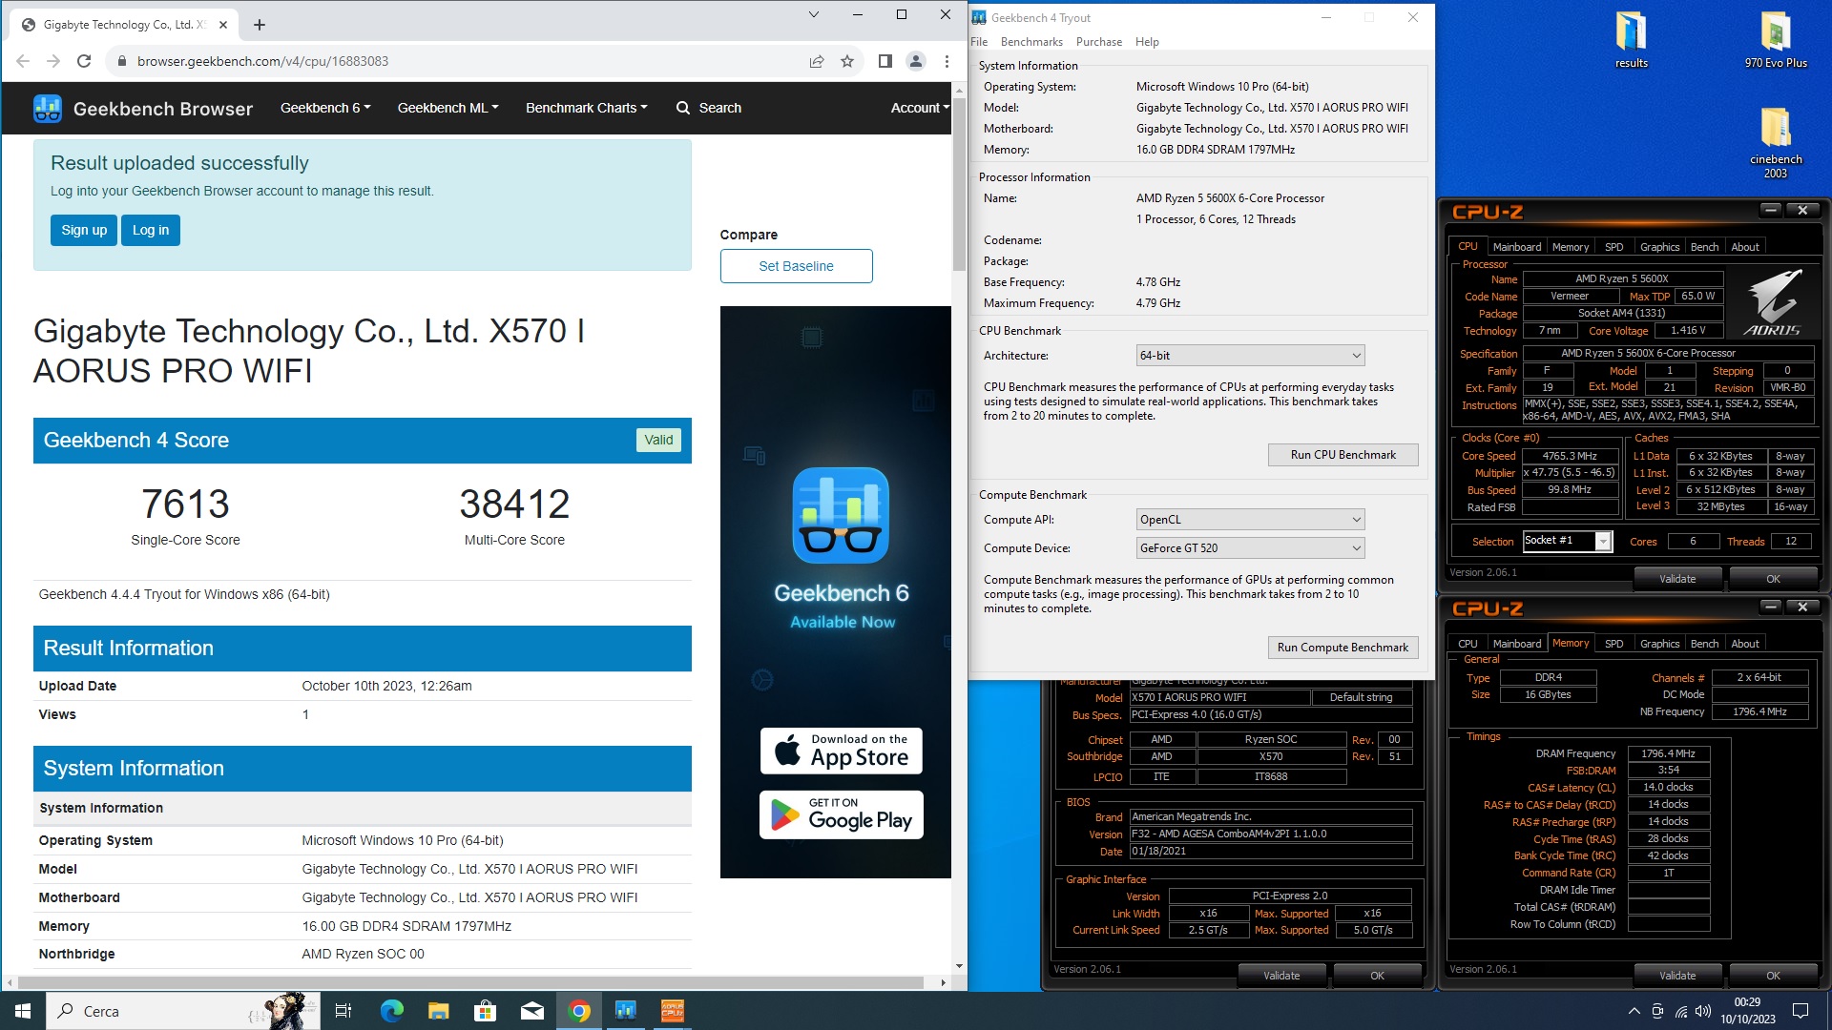Image resolution: width=1832 pixels, height=1030 pixels.
Task: Open the results folder on desktop
Action: (x=1632, y=40)
